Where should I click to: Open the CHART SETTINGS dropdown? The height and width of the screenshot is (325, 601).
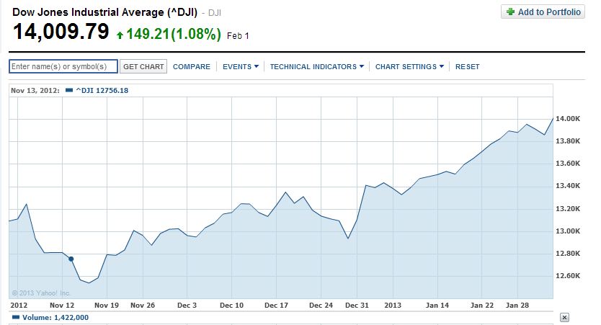(410, 67)
